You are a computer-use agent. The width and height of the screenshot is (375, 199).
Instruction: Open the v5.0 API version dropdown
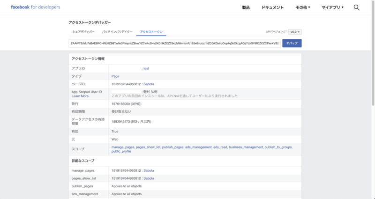(295, 32)
